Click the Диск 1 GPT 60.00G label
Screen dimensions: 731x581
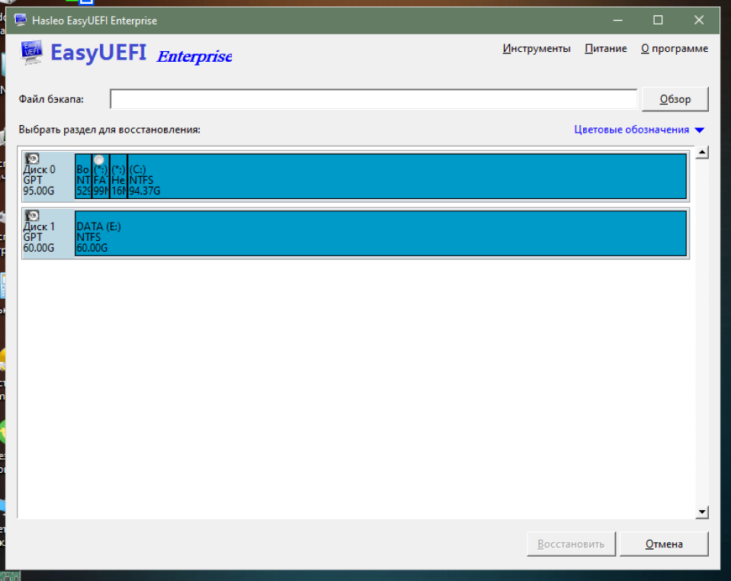pyautogui.click(x=39, y=237)
